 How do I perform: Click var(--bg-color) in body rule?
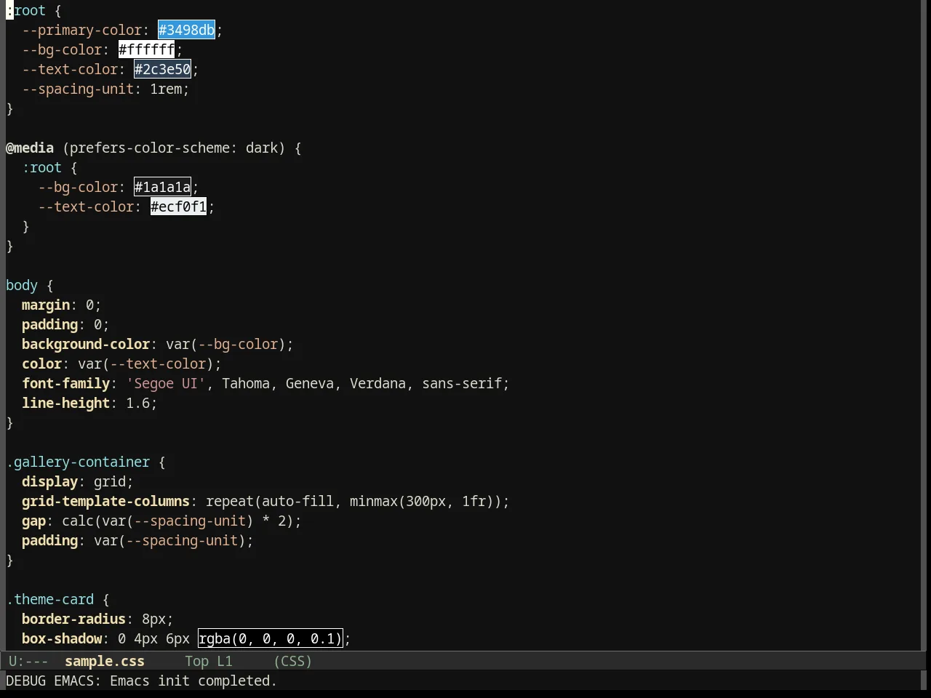(x=226, y=344)
